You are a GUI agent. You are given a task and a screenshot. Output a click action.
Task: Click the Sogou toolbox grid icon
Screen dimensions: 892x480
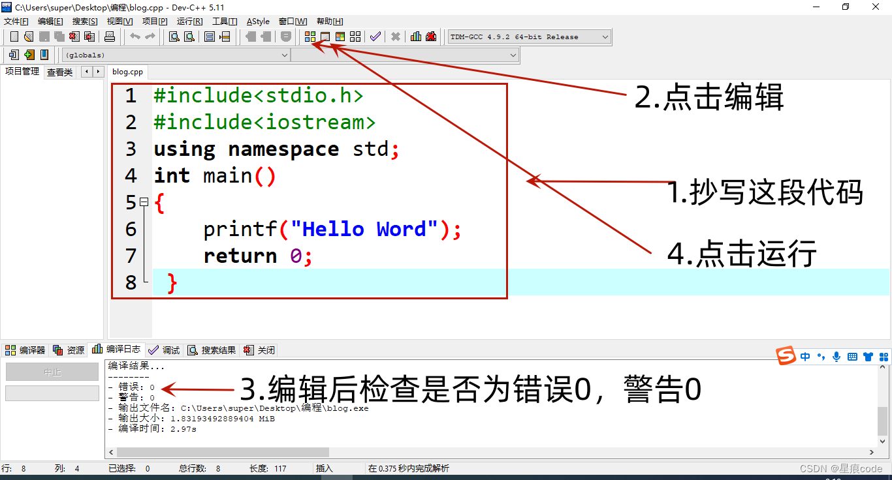884,357
